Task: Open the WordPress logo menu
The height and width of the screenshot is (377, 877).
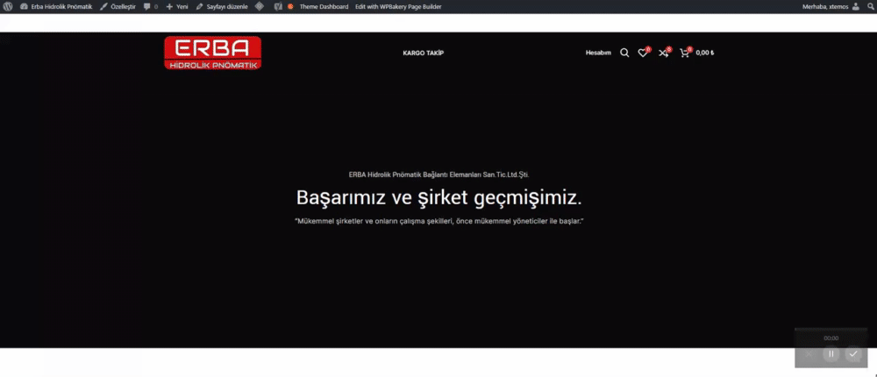Action: click(x=7, y=7)
